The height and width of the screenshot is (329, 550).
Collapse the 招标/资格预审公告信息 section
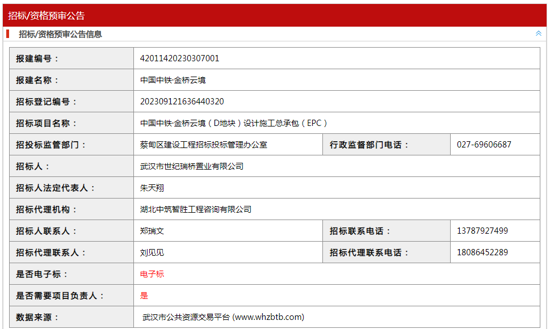click(x=539, y=33)
